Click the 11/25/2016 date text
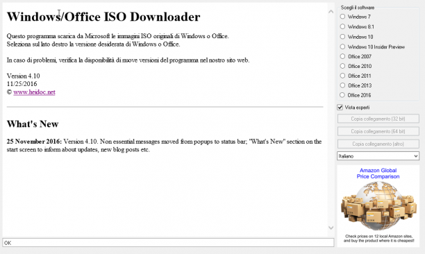 coord(22,84)
